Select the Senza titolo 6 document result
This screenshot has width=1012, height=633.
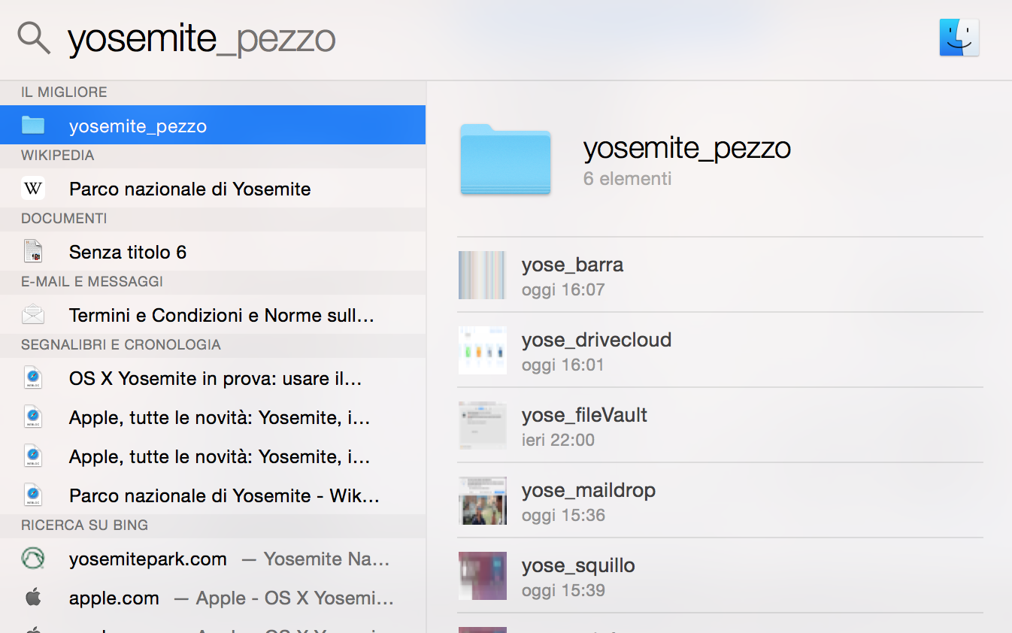[x=128, y=252]
